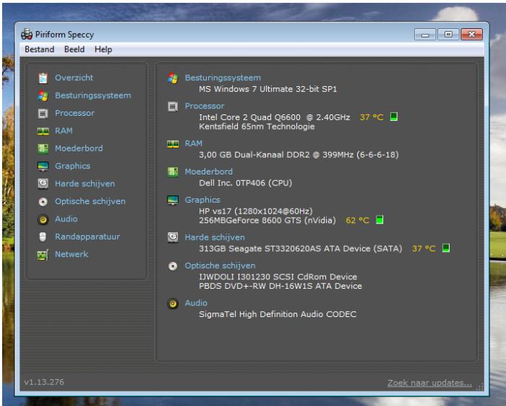
Task: Click the Processor chip icon in sidebar
Action: click(43, 114)
